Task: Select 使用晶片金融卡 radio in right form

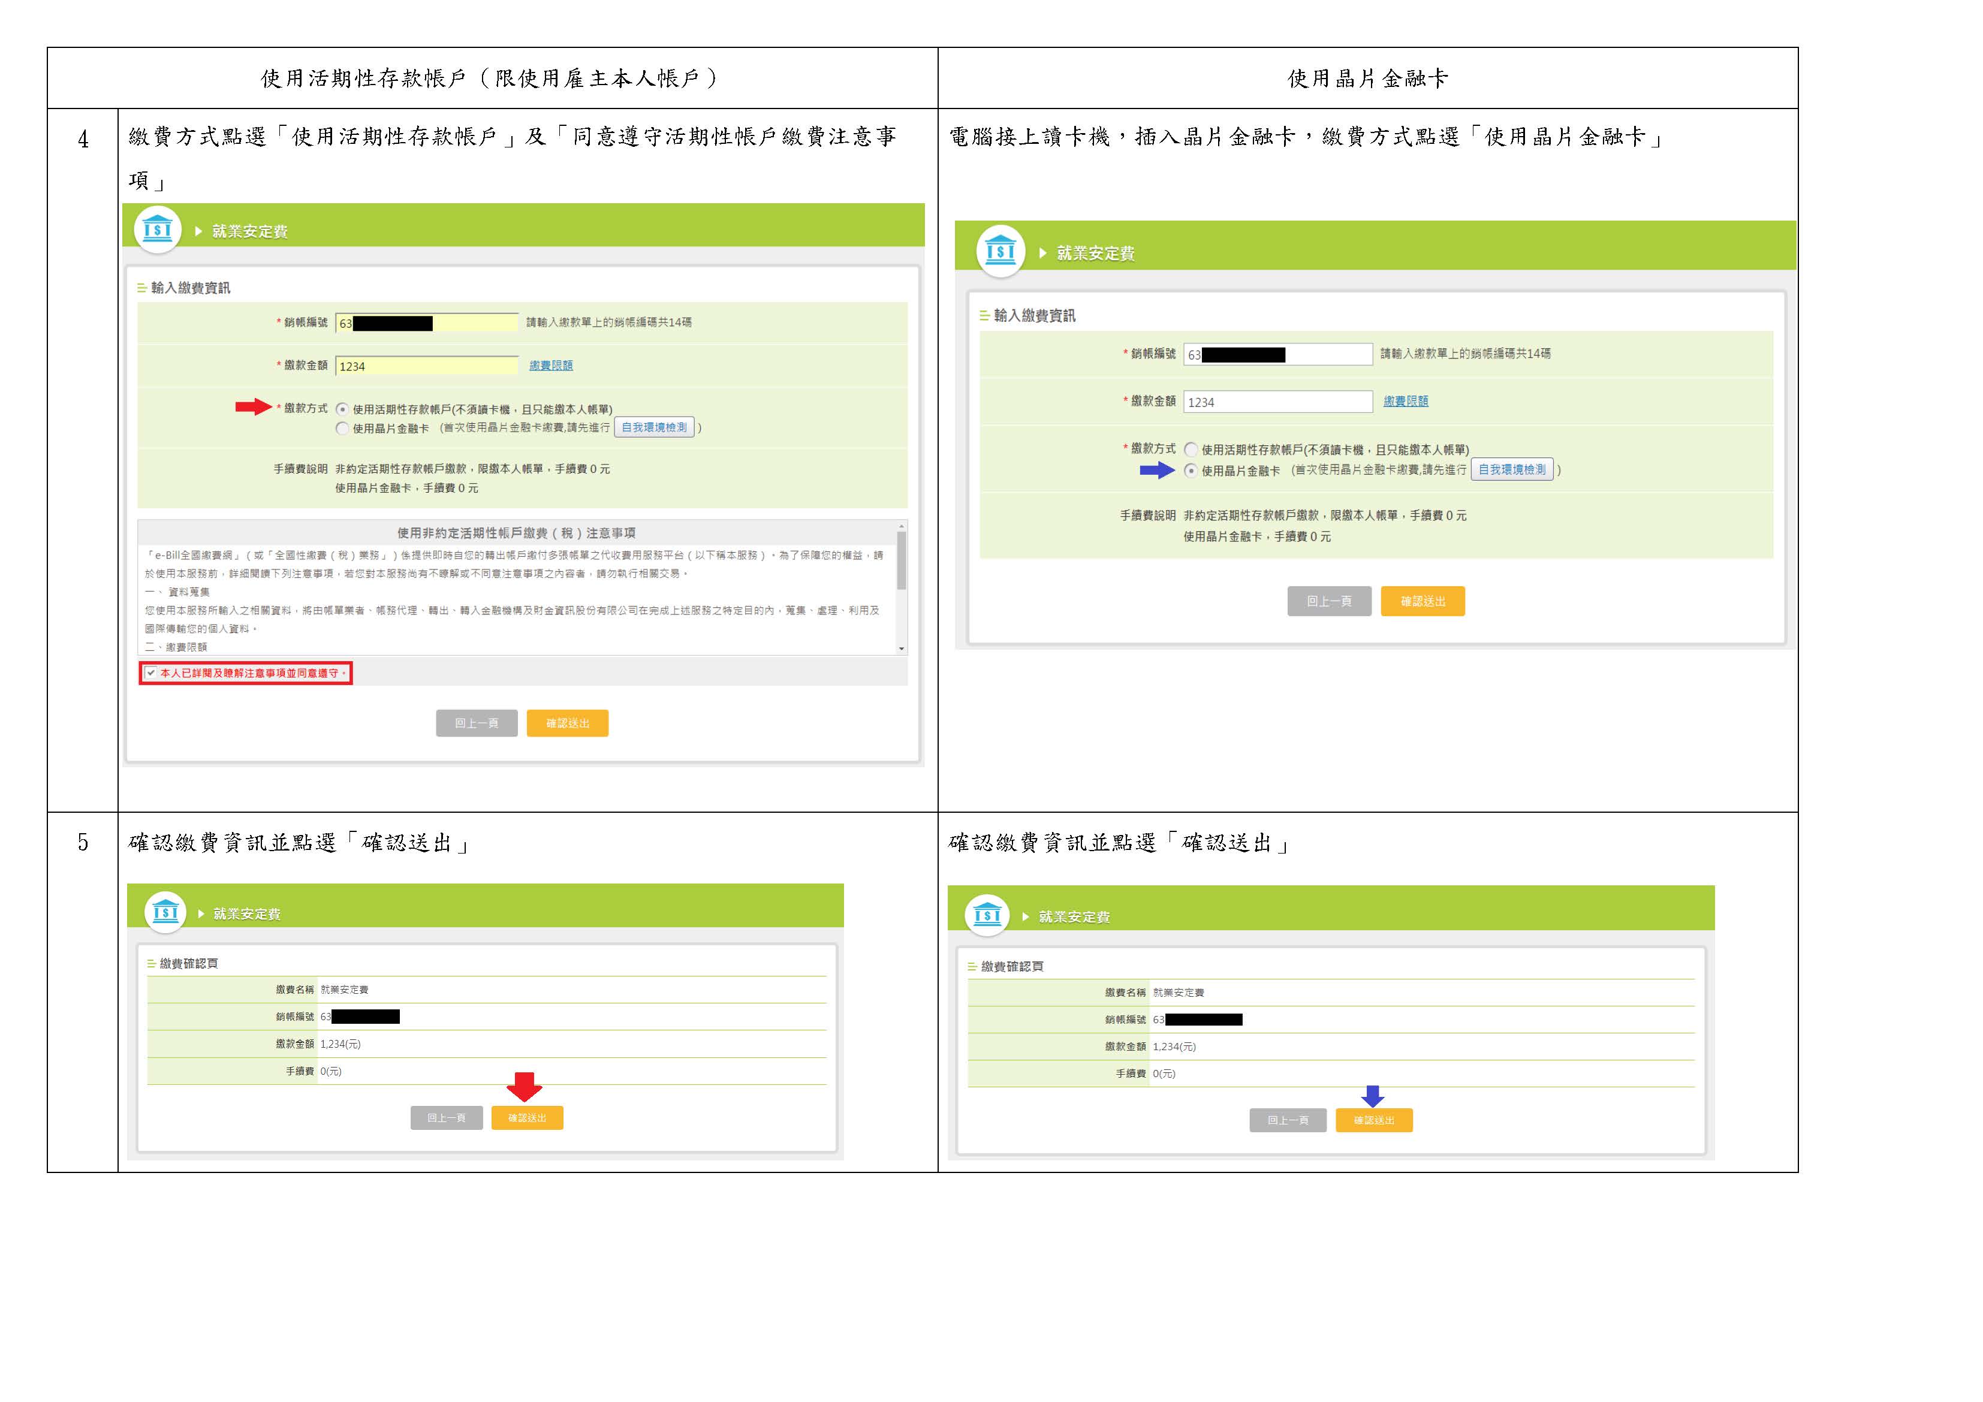Action: 1191,471
